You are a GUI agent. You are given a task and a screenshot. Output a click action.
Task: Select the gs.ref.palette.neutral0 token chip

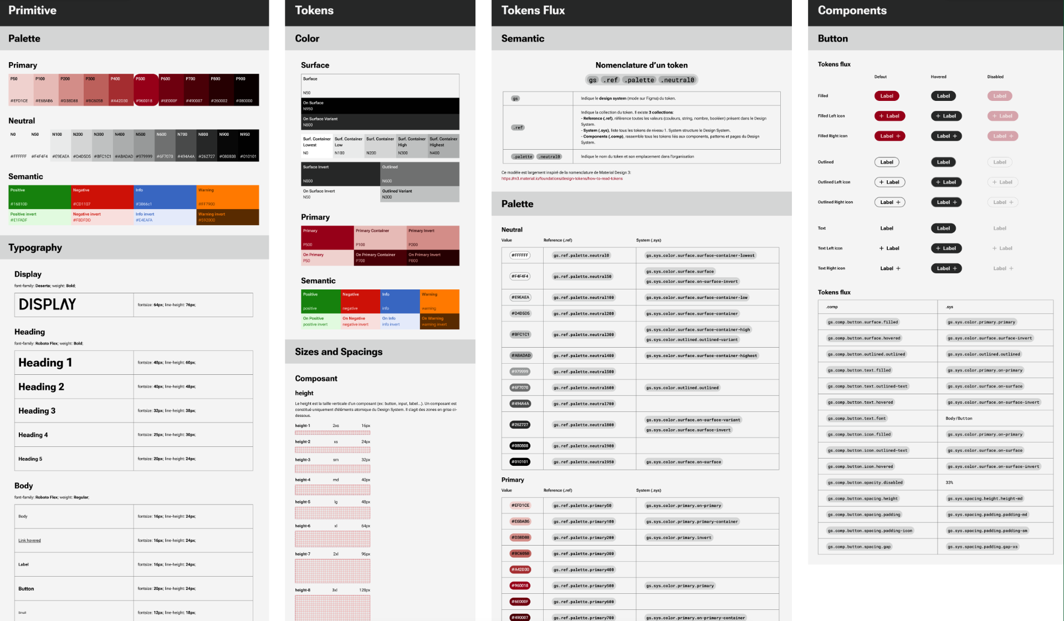[581, 256]
